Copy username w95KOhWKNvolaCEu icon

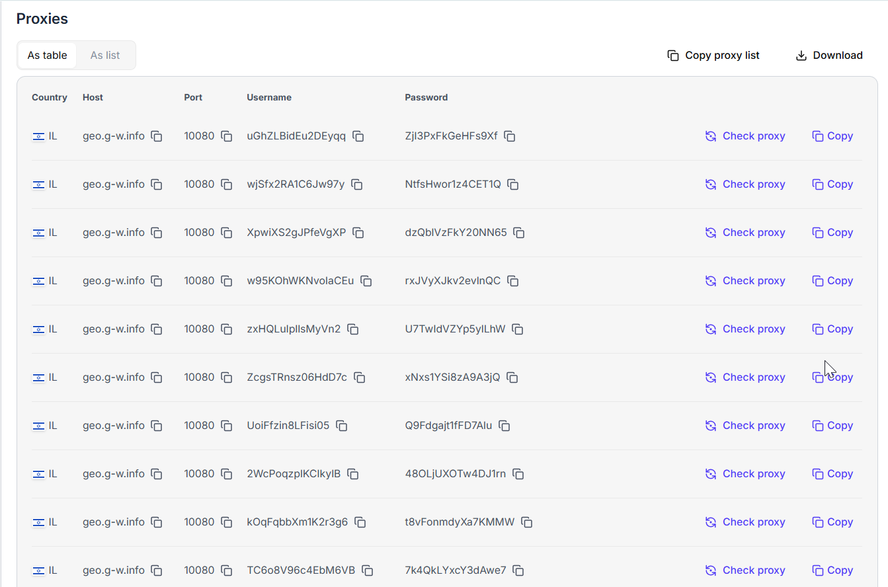coord(366,281)
